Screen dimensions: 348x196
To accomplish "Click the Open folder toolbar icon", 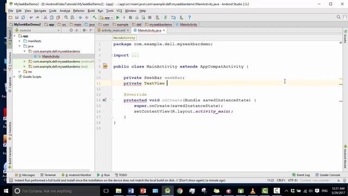I will (x=10, y=17).
